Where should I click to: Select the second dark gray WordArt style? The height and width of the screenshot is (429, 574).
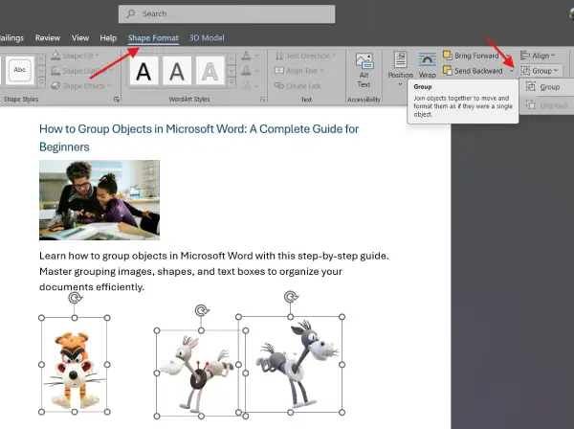[176, 71]
